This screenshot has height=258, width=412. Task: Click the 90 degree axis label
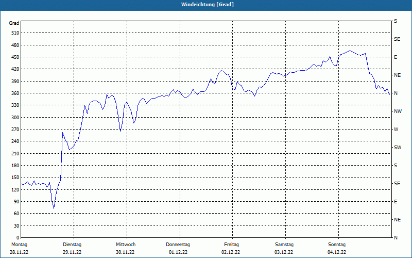(x=16, y=202)
